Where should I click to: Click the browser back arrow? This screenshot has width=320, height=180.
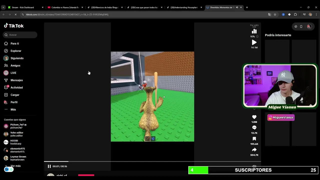coord(3,14)
